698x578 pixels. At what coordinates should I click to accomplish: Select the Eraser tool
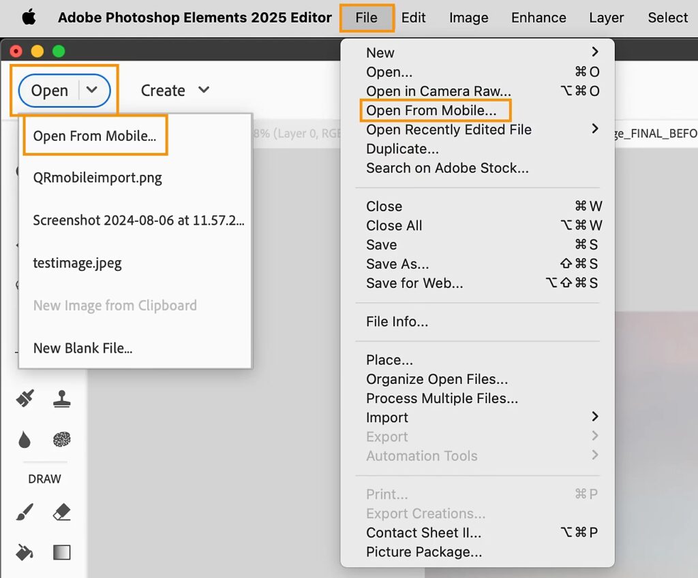62,513
